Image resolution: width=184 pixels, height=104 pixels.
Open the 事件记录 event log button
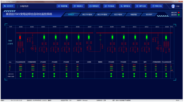[141, 6]
